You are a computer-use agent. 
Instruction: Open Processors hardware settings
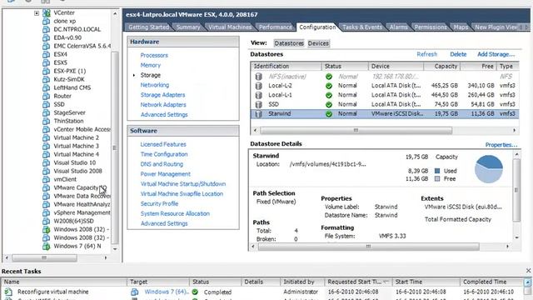(154, 55)
